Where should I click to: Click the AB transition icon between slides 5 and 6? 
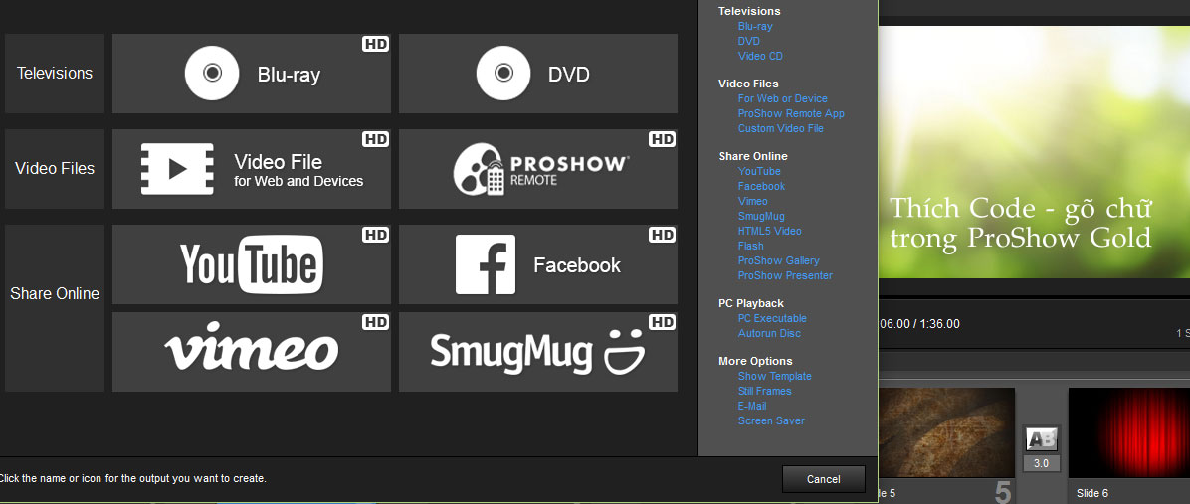click(x=1041, y=438)
